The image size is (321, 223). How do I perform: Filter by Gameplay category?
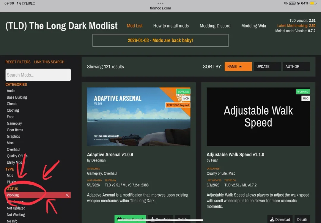pyautogui.click(x=14, y=123)
